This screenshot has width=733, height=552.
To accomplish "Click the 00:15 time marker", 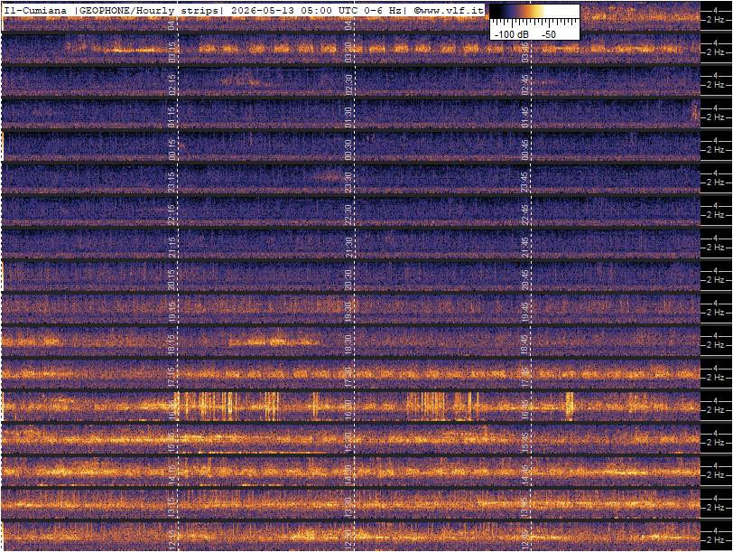I will [x=172, y=150].
